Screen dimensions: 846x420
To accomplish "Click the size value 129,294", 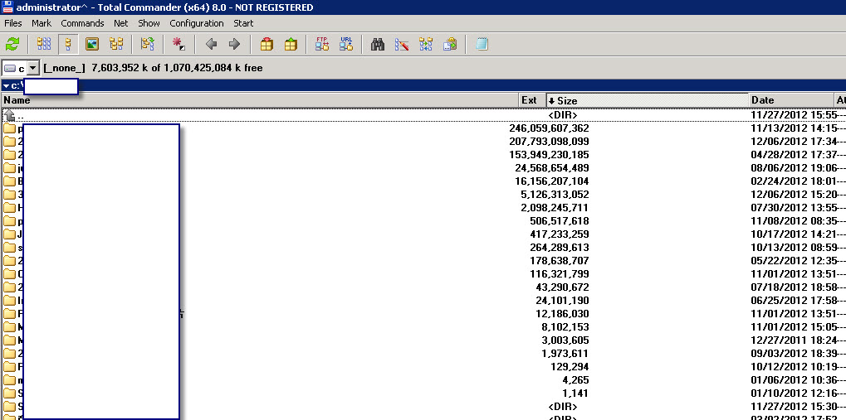I will 570,367.
